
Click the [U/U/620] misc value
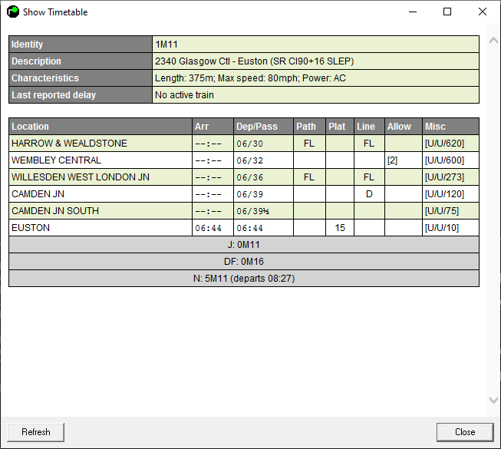444,144
